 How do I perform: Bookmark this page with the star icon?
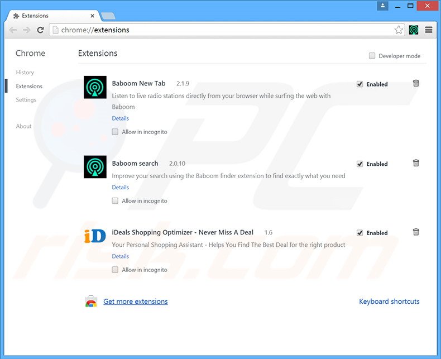398,30
